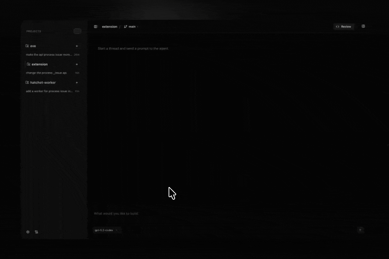
Task: Expand the hatchet-worker project folder
Action: pyautogui.click(x=27, y=83)
